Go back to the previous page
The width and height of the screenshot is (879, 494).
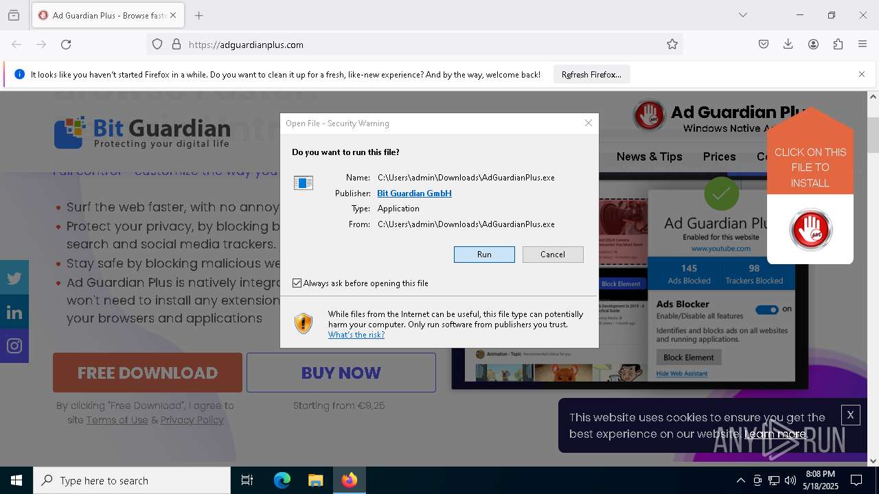(x=16, y=45)
